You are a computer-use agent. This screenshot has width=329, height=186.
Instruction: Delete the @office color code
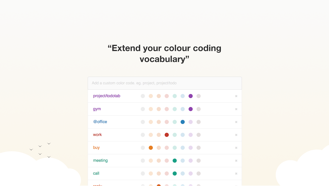pos(236,122)
